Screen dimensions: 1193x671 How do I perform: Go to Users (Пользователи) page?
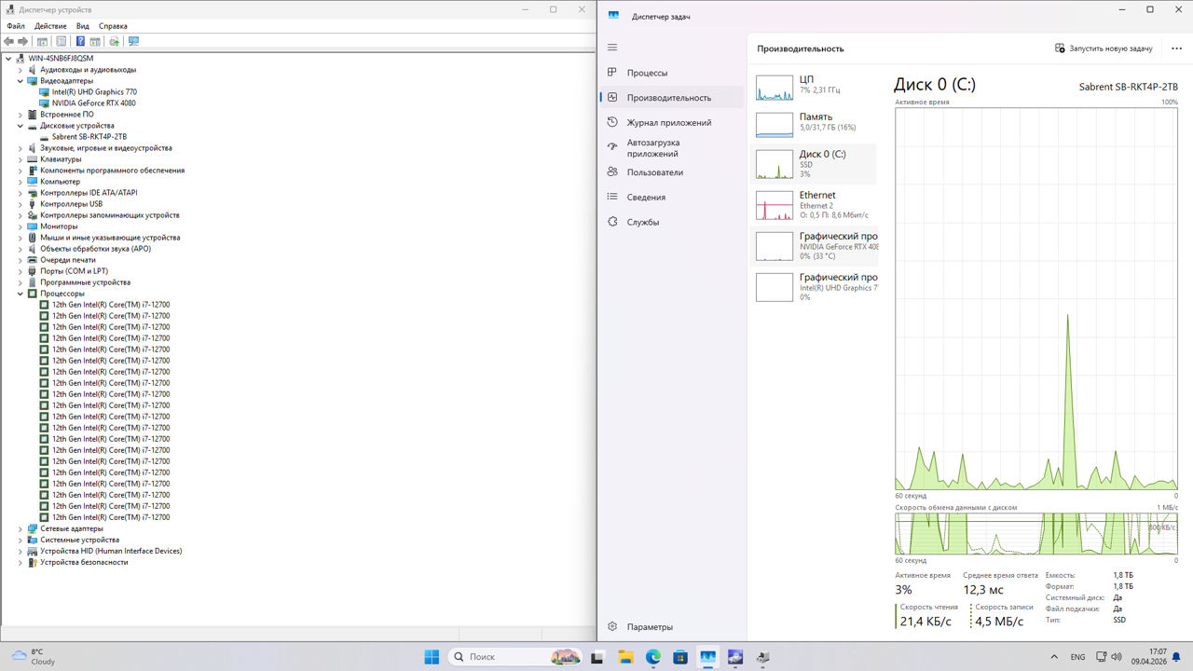tap(654, 172)
